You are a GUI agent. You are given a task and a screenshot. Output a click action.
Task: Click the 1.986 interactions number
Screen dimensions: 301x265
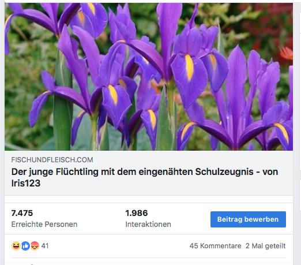click(x=137, y=213)
